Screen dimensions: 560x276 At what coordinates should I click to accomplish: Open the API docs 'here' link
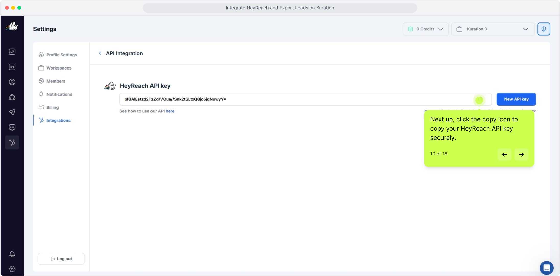(170, 111)
